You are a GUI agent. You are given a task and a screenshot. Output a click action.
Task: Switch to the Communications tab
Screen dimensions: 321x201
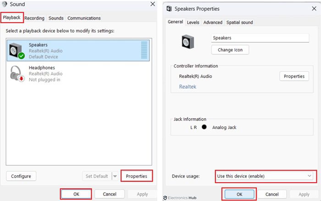[84, 18]
